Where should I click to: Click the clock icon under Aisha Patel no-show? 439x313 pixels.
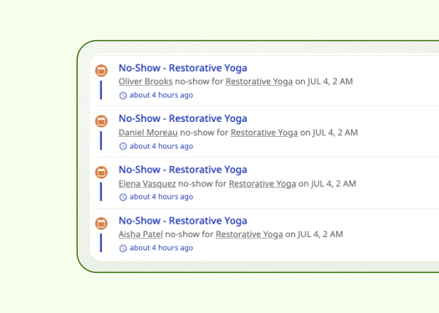coord(123,248)
